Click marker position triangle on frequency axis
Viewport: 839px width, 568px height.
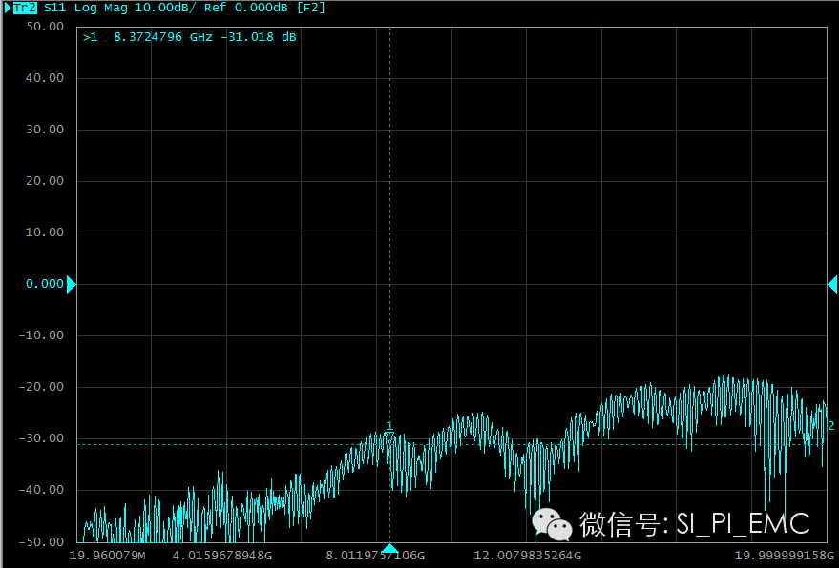click(x=389, y=548)
